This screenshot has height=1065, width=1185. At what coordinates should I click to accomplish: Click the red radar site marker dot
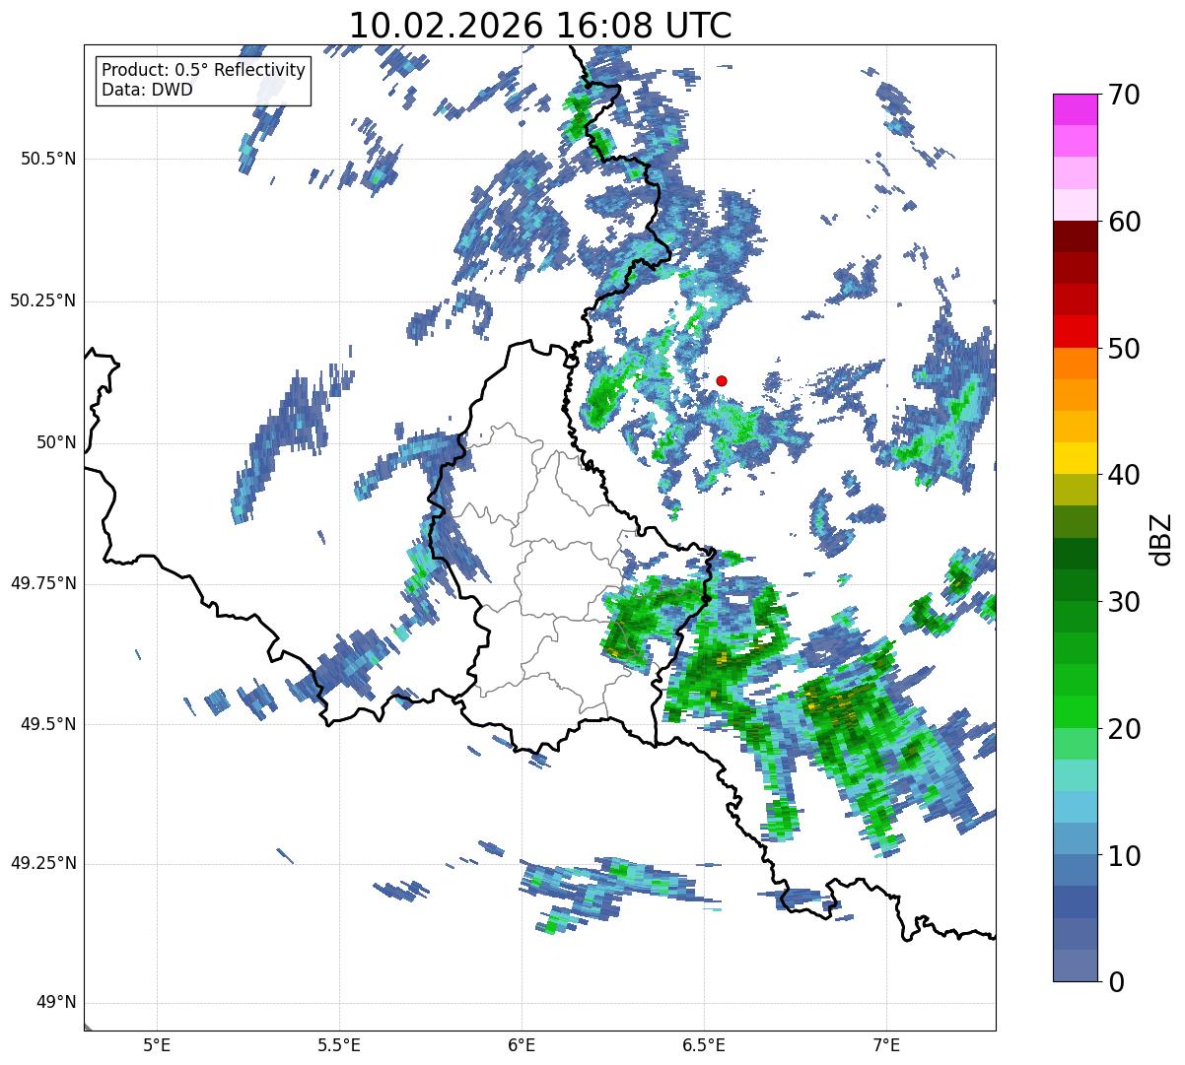click(722, 380)
